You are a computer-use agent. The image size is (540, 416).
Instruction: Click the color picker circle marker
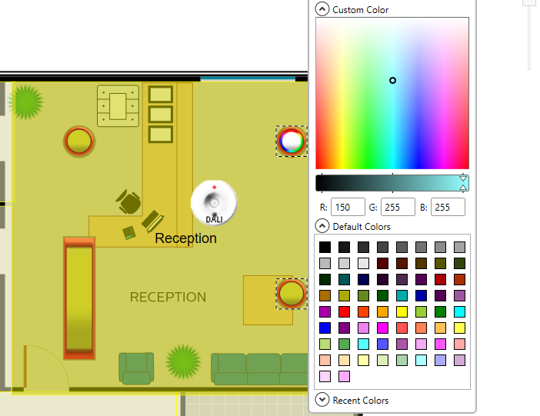coord(392,80)
